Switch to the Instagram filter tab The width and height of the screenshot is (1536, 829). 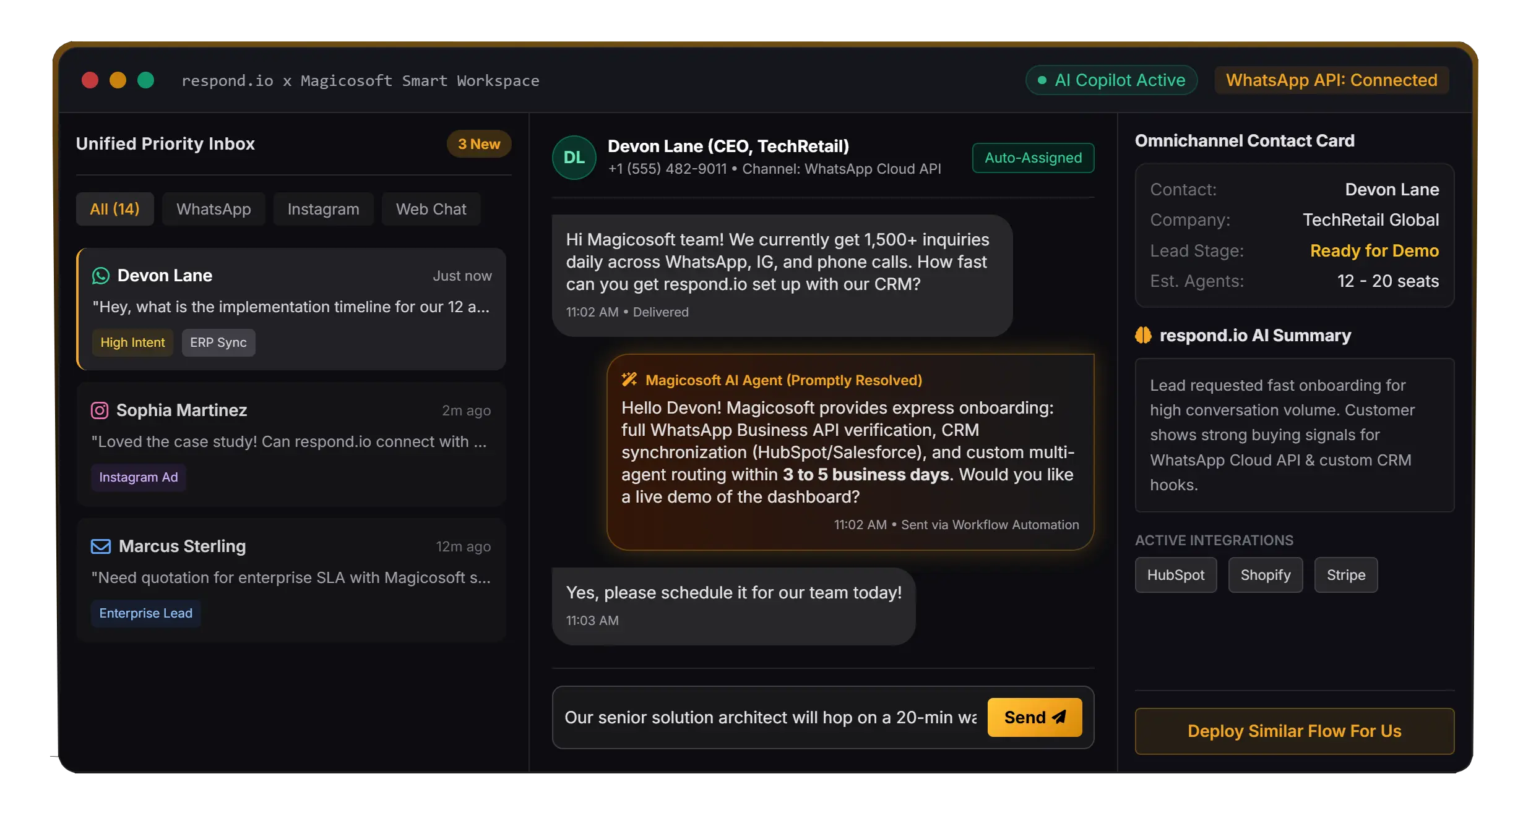(323, 209)
